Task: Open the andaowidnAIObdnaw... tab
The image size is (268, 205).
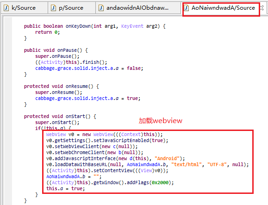Action: click(x=138, y=8)
